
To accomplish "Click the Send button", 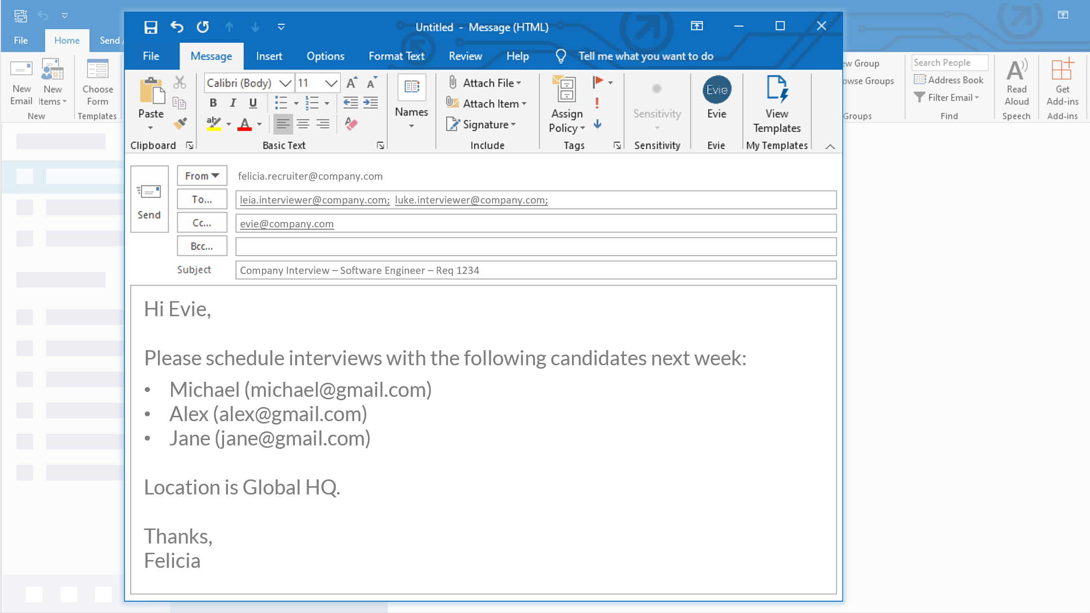I will [149, 199].
